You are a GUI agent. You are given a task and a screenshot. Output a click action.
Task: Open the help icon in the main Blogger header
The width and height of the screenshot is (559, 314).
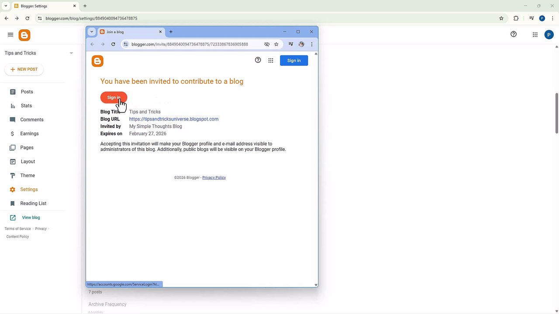(514, 34)
